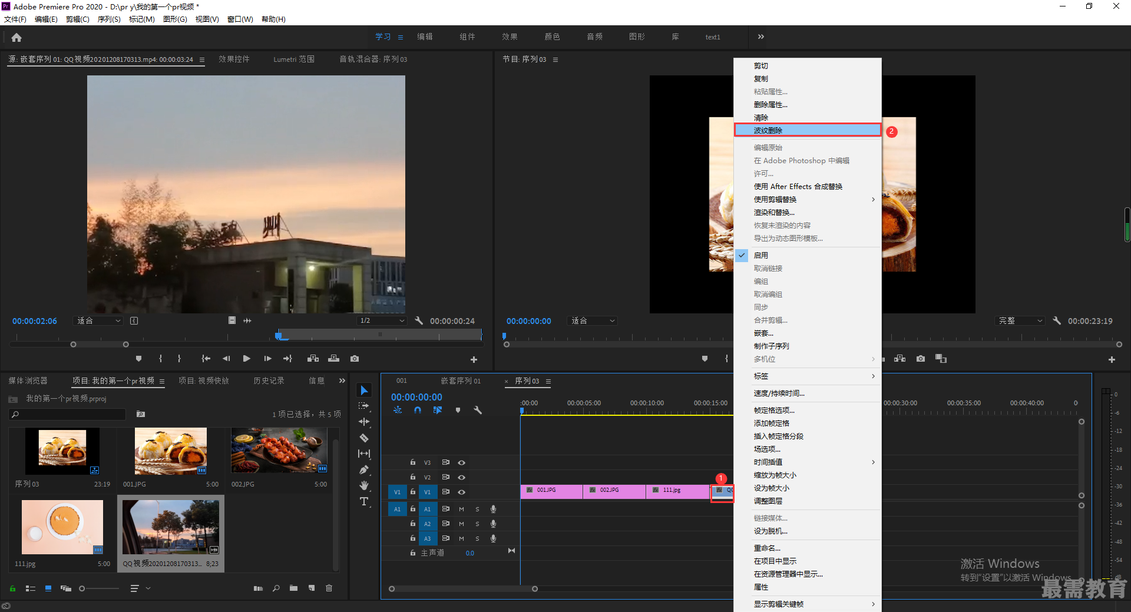Click the Home icon
The image size is (1131, 612).
click(16, 37)
